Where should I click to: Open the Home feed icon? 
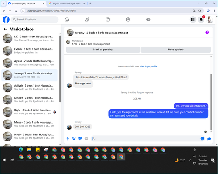click(67, 20)
